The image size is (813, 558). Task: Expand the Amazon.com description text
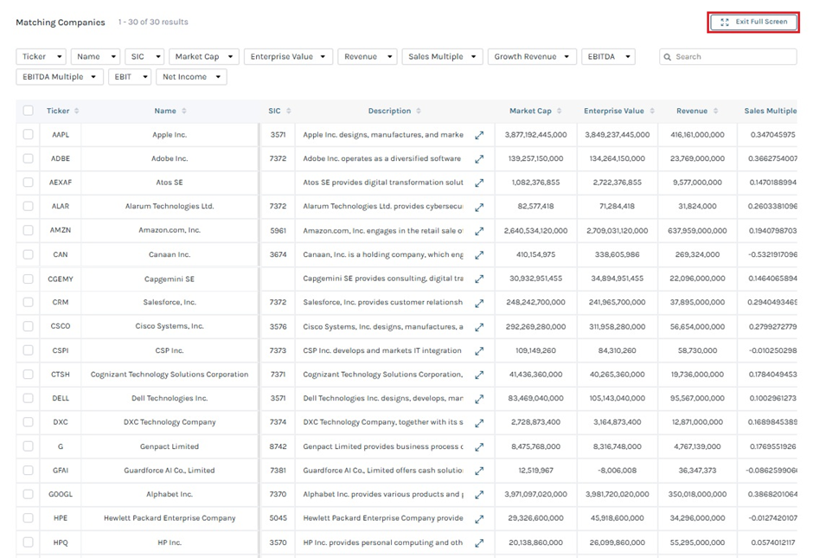[x=479, y=231]
